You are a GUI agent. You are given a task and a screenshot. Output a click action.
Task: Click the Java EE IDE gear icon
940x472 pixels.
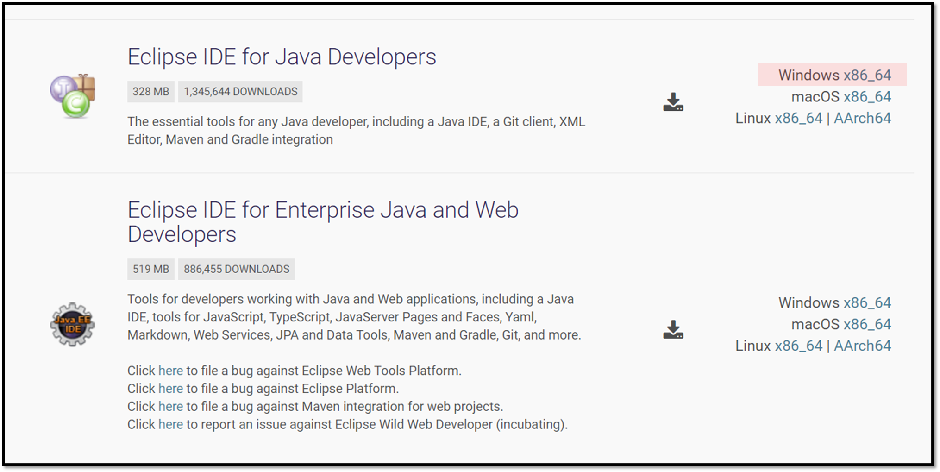(73, 324)
